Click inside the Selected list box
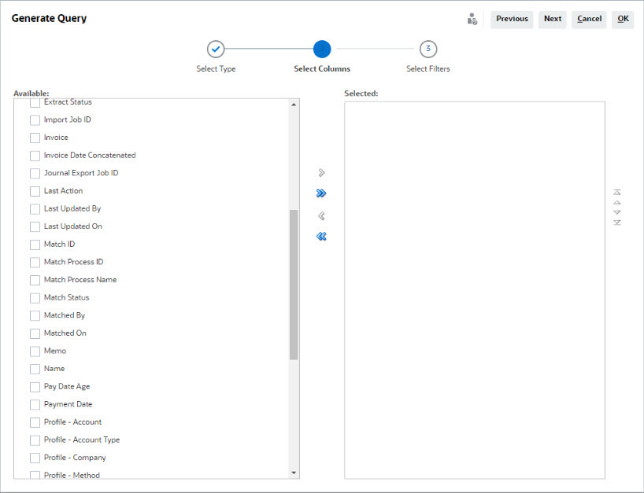This screenshot has height=493, width=644. (x=475, y=290)
